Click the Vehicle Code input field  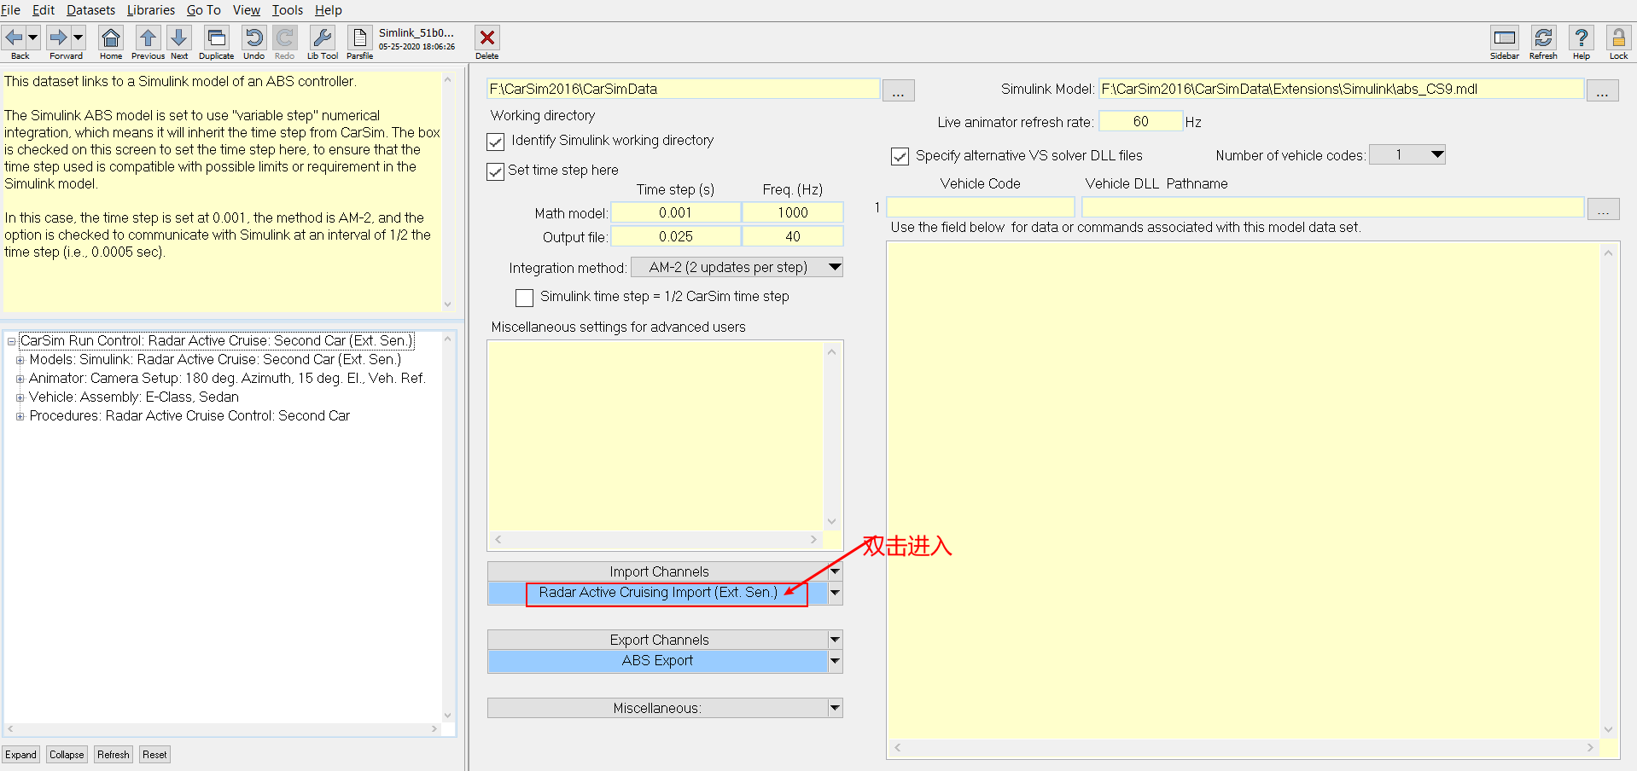[x=981, y=207]
